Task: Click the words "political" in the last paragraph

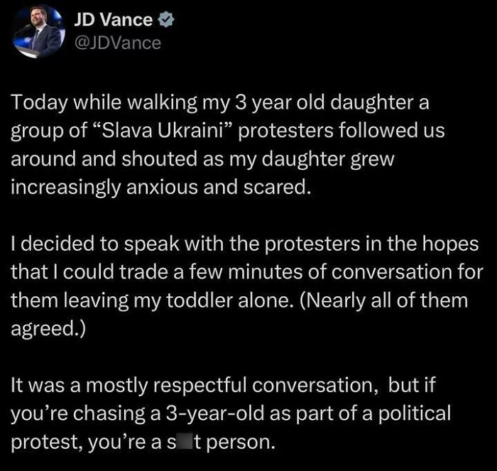Action: [415, 413]
